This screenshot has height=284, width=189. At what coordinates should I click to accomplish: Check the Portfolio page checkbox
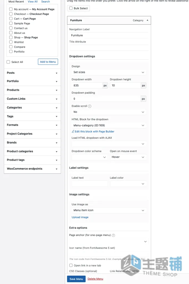coord(11,51)
